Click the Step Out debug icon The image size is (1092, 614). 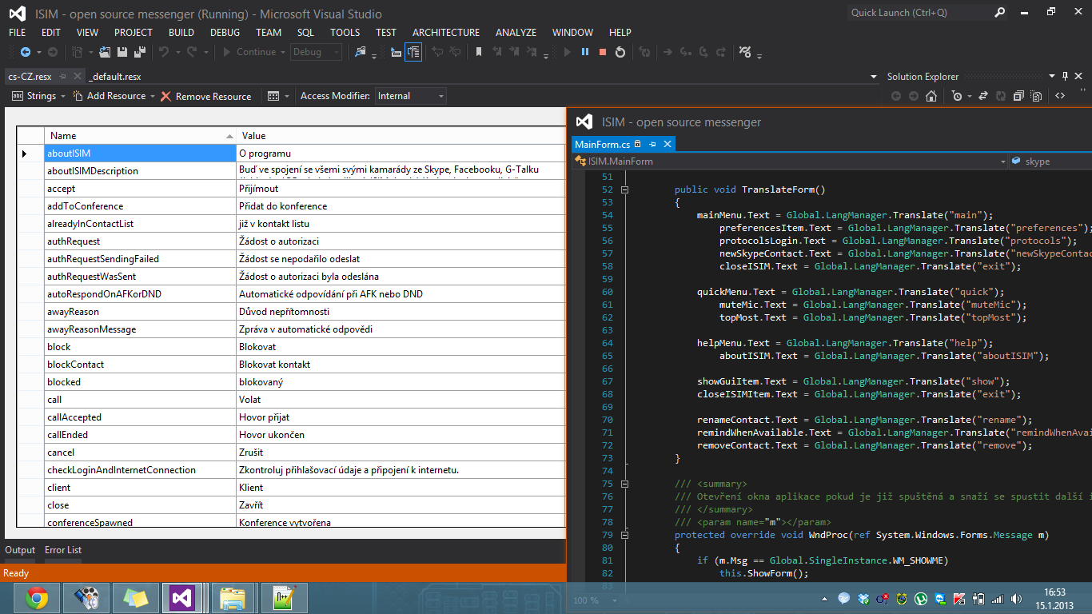(721, 52)
